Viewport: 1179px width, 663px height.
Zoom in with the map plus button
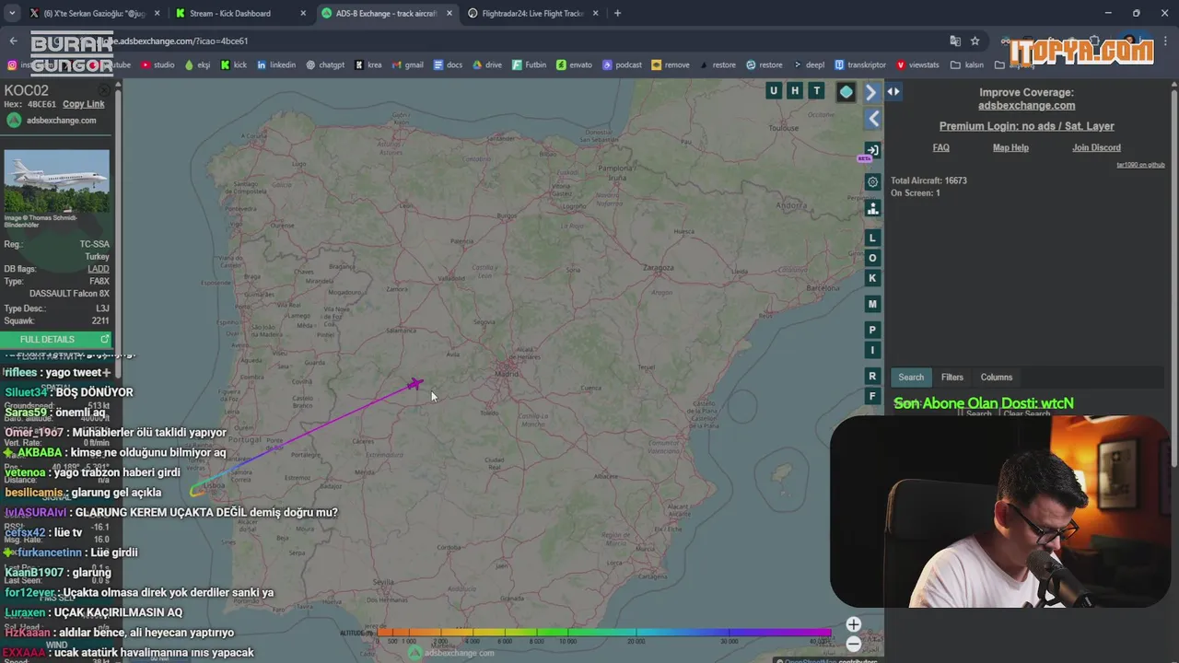click(x=853, y=624)
